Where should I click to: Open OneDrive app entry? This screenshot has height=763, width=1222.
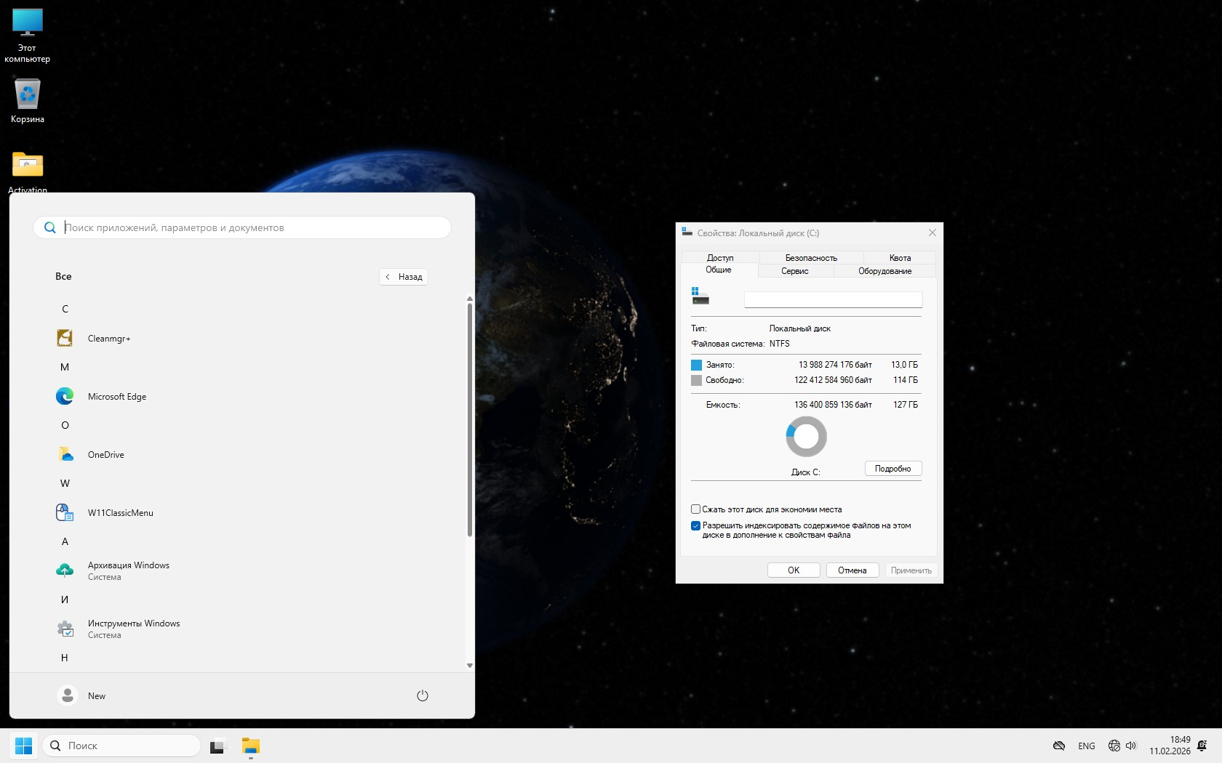point(105,455)
